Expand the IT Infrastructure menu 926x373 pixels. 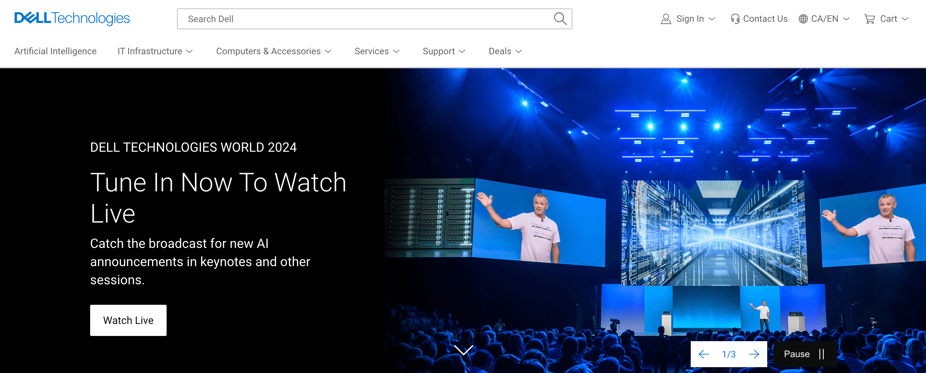pos(155,51)
